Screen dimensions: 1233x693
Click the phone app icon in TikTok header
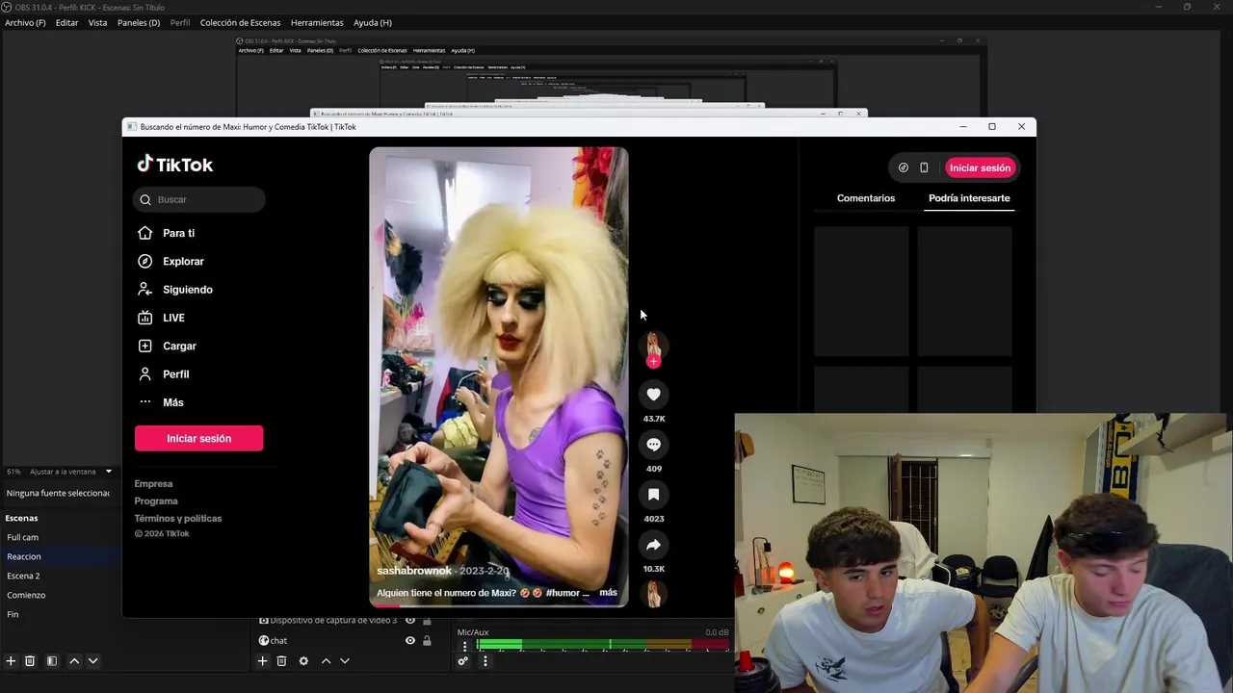pos(924,167)
